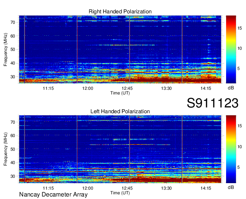Click the 70 MHz label on top plot
Image resolution: width=246 pixels, height=199 pixels.
click(x=13, y=22)
